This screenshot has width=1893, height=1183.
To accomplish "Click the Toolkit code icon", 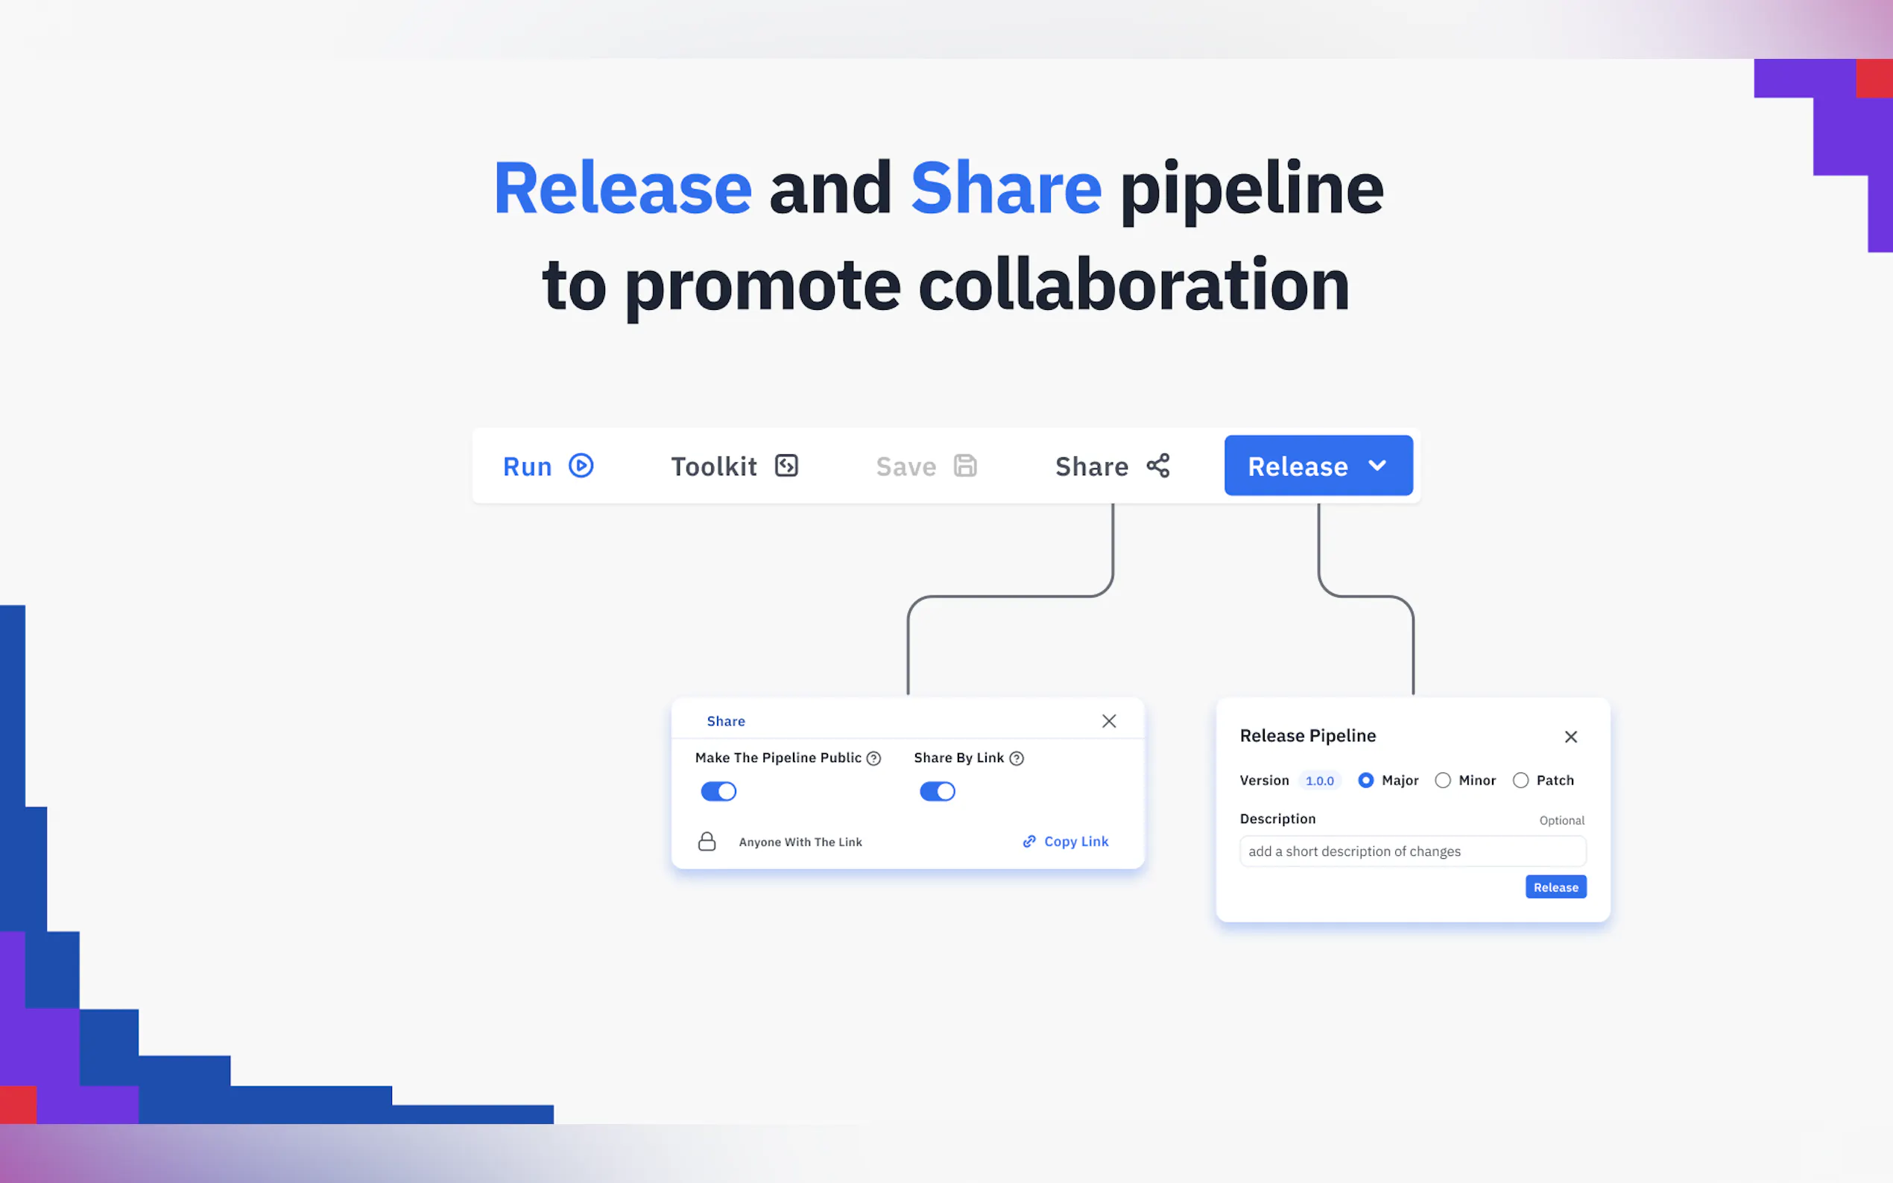I will 786,466.
